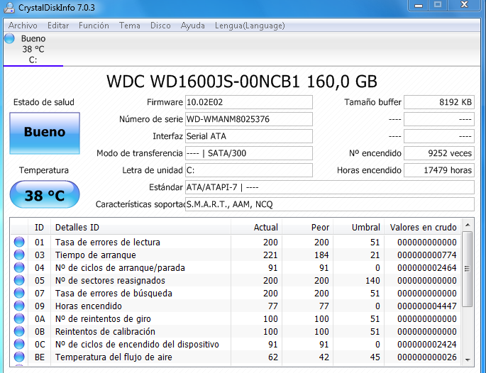Open the Disco menu
The image size is (486, 373).
[x=160, y=26]
